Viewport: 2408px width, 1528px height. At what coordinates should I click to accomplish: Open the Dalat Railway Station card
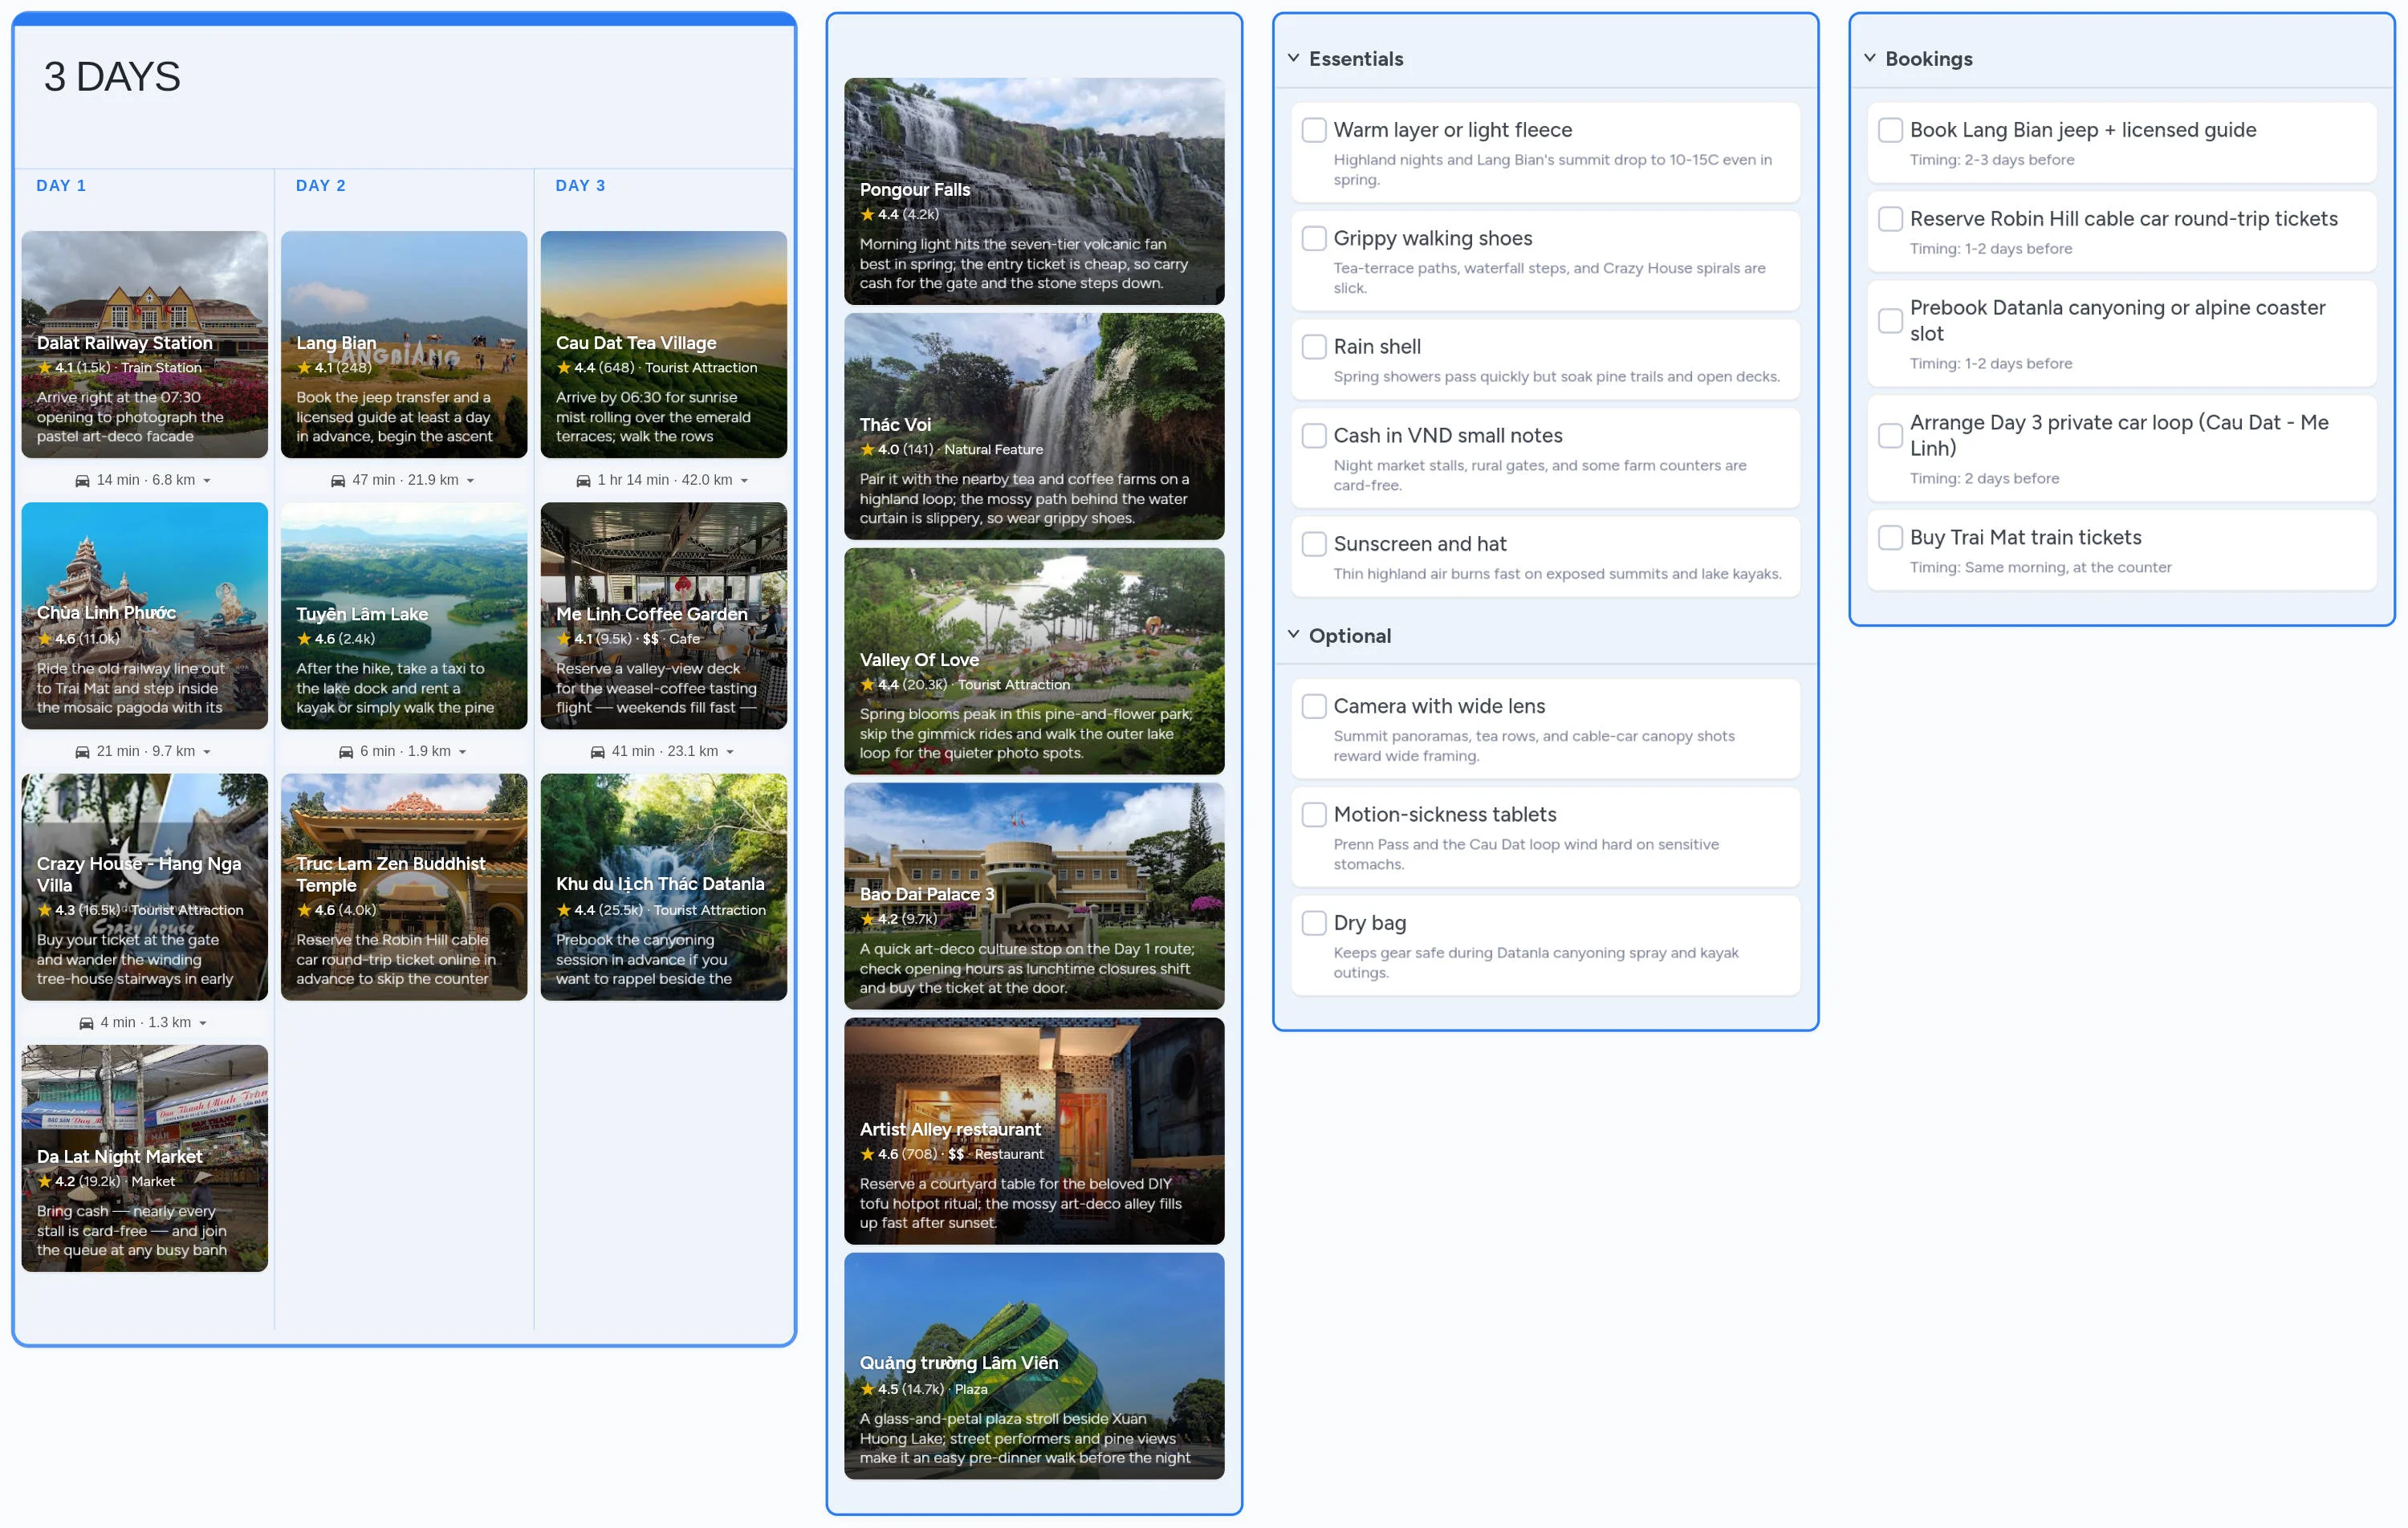[x=145, y=345]
